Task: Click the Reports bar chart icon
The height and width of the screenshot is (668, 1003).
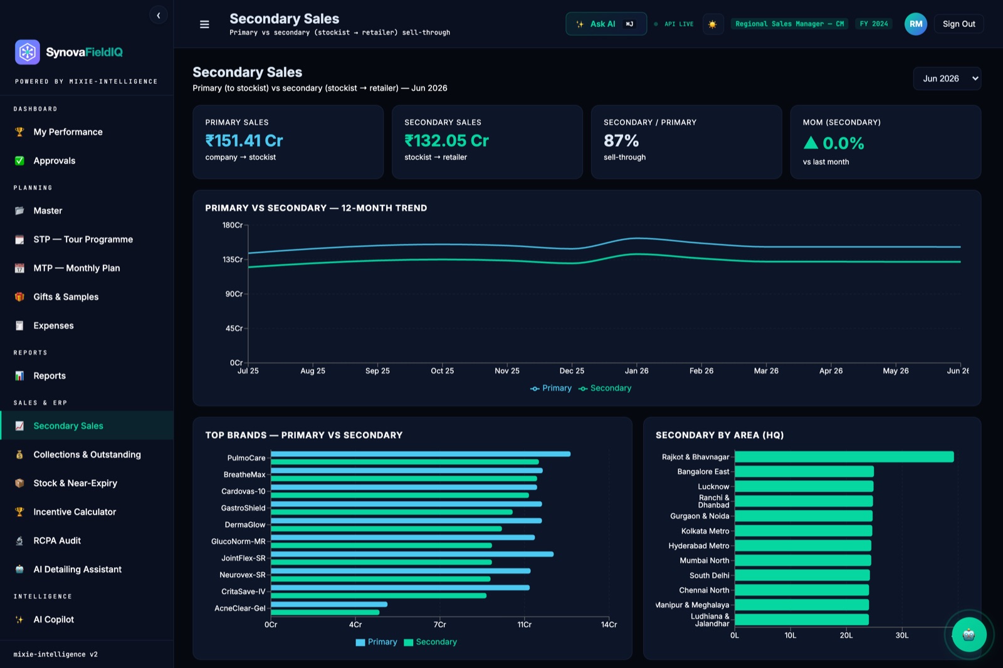Action: click(x=19, y=376)
